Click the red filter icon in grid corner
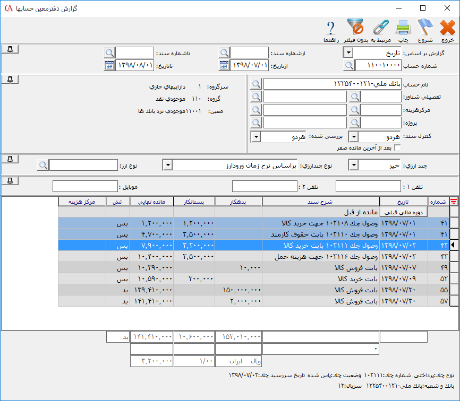This screenshot has height=401, width=460. click(x=453, y=201)
